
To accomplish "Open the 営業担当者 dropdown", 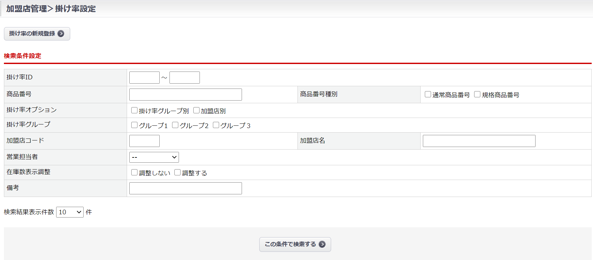I will tap(154, 157).
